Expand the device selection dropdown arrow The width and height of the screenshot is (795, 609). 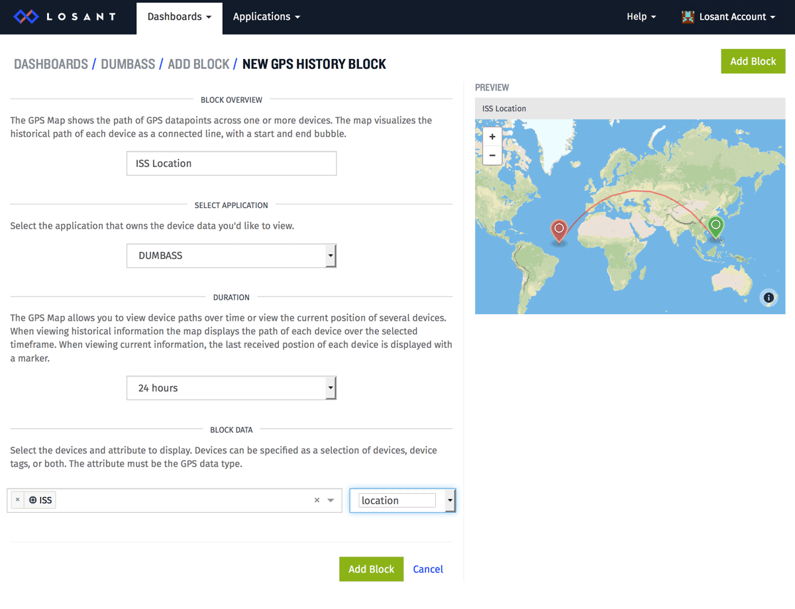(x=331, y=500)
